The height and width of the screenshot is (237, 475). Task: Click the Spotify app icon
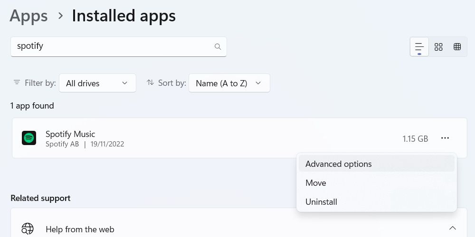[x=29, y=138]
